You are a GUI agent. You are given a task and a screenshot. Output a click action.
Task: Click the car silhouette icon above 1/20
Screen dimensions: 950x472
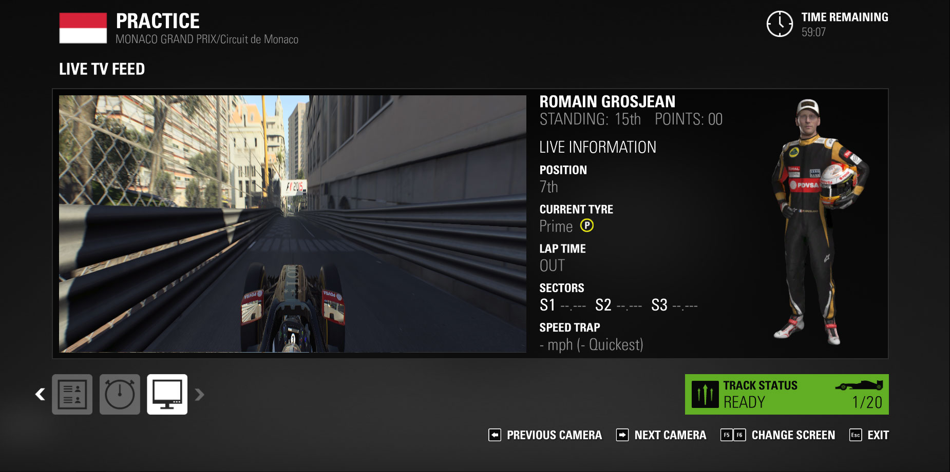coord(859,385)
